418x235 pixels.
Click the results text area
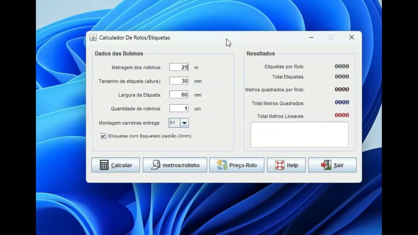point(299,135)
